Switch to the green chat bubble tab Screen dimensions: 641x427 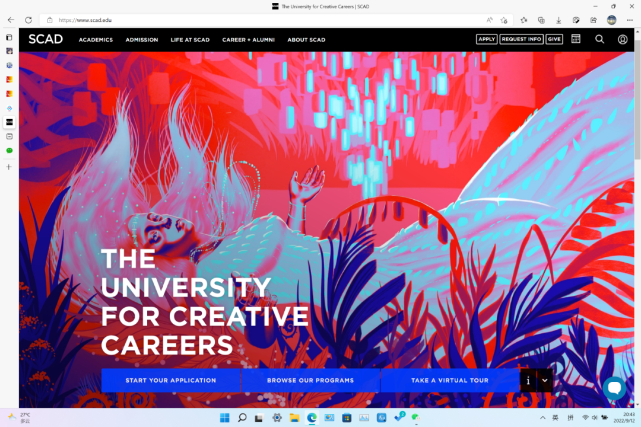click(9, 151)
